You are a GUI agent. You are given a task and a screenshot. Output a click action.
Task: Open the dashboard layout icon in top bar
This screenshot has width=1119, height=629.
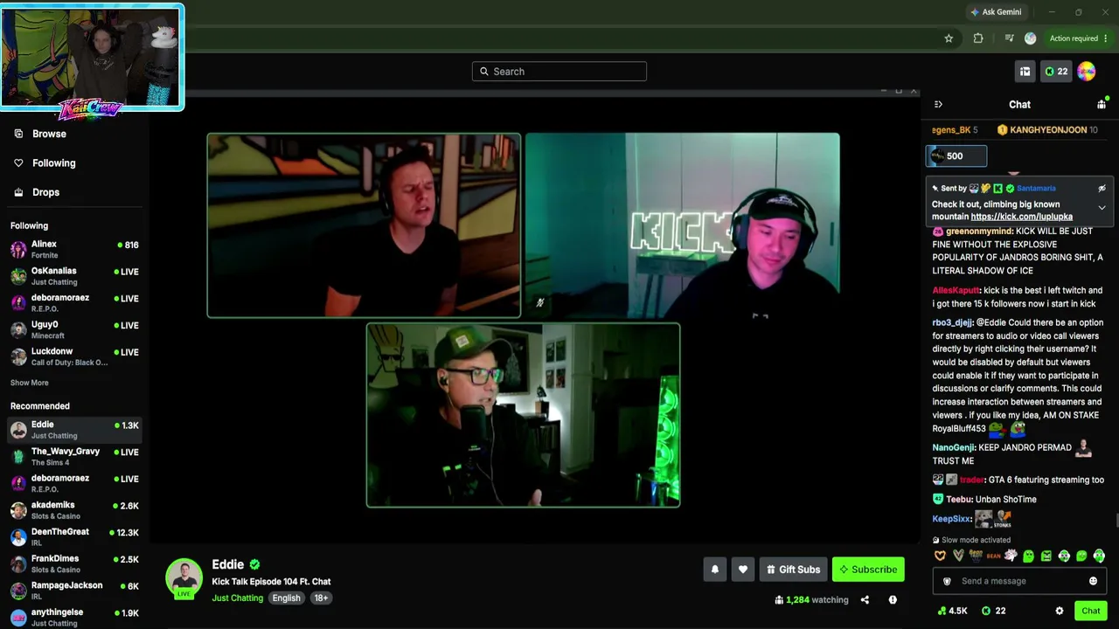1025,72
